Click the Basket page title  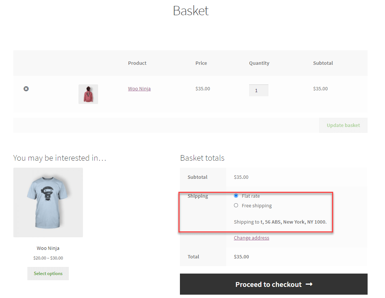(191, 11)
